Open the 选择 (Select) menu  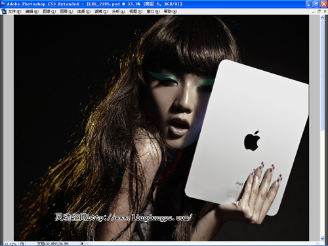pyautogui.click(x=84, y=11)
